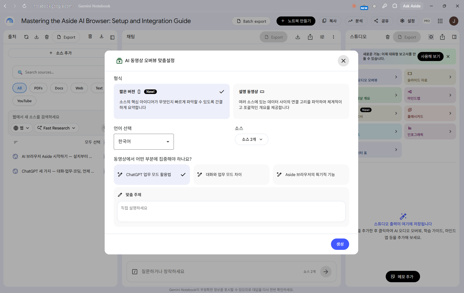The height and width of the screenshot is (293, 464).
Task: Click the download icon next to sources refresh
Action: click(37, 37)
